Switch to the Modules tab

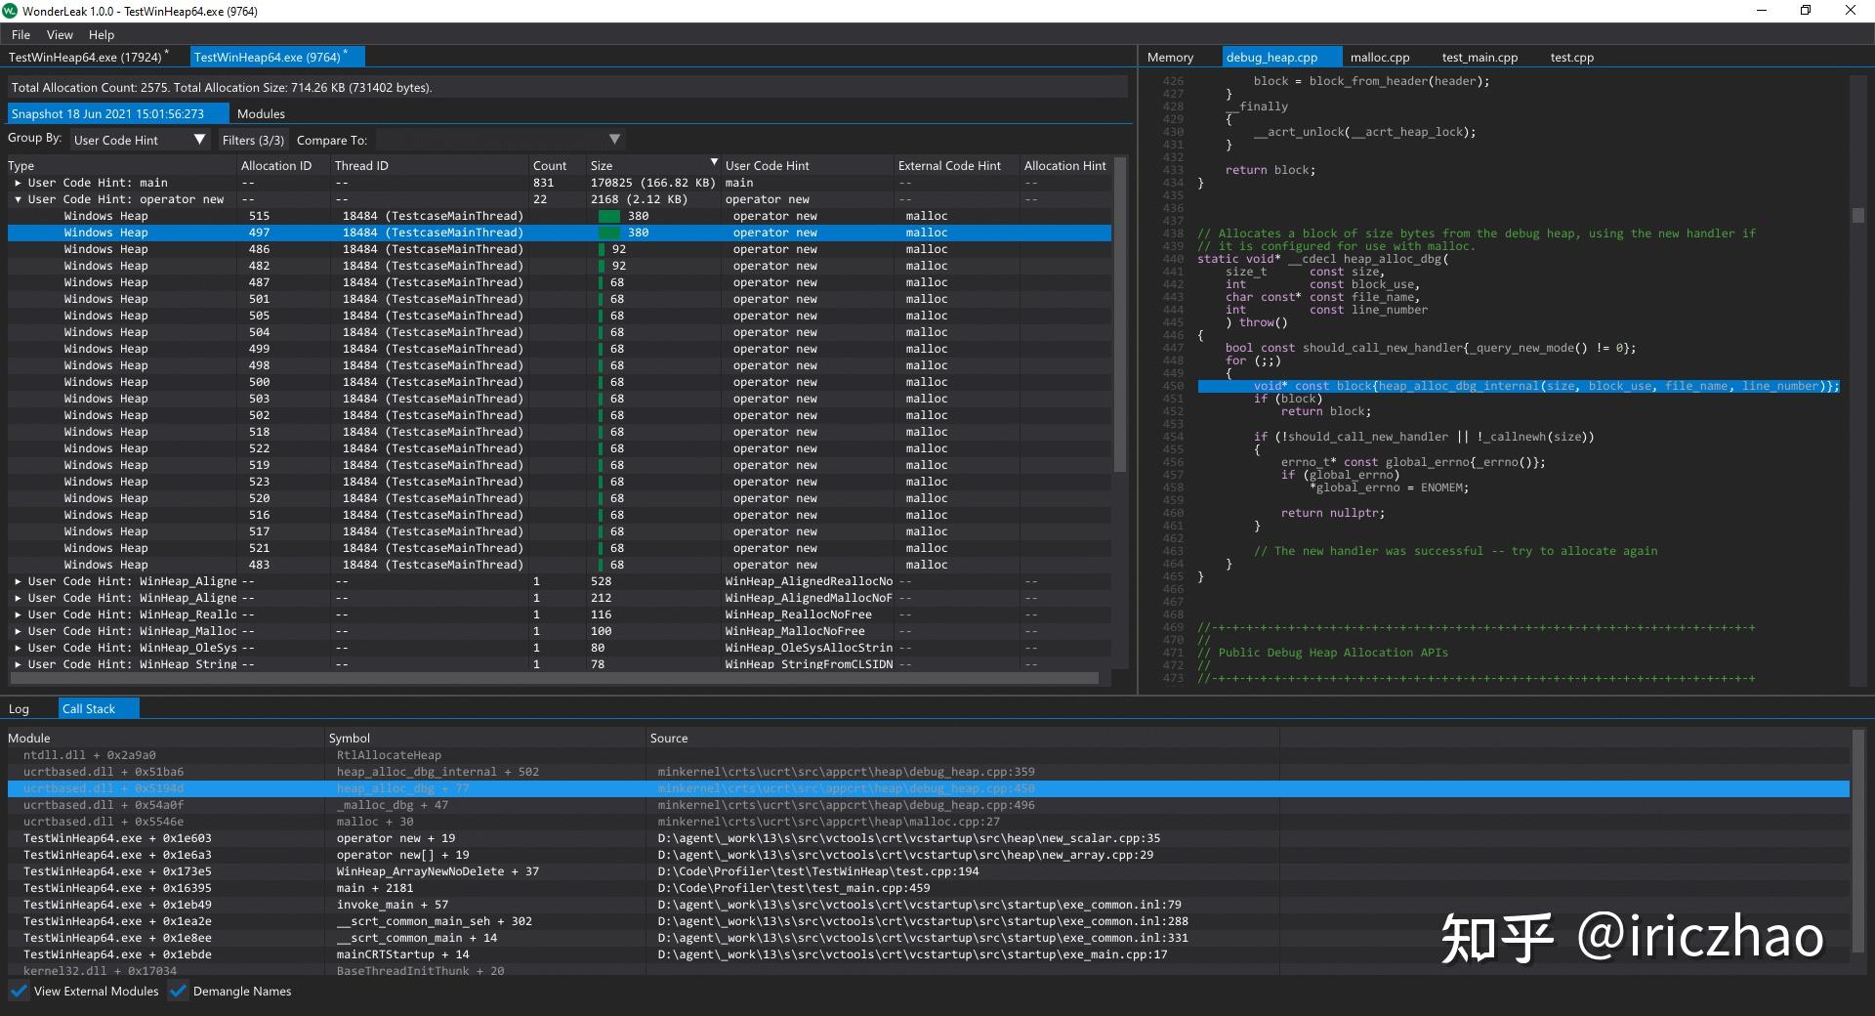click(261, 114)
